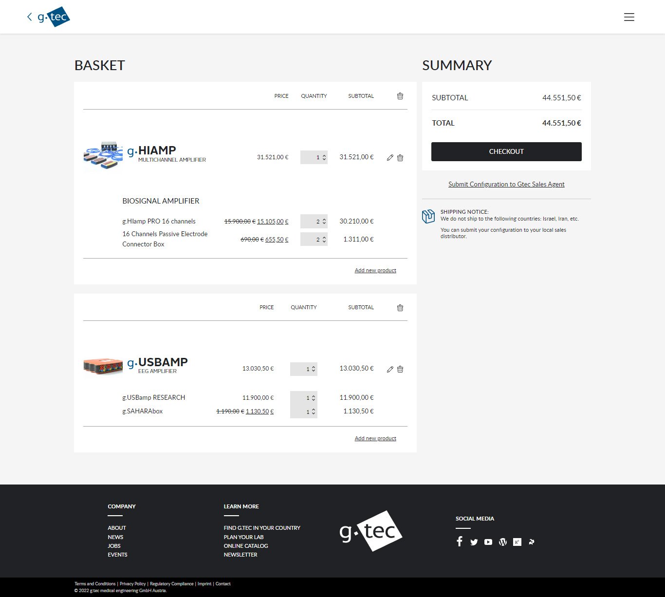The image size is (665, 597).
Task: Open the Facebook social media icon
Action: tap(459, 541)
